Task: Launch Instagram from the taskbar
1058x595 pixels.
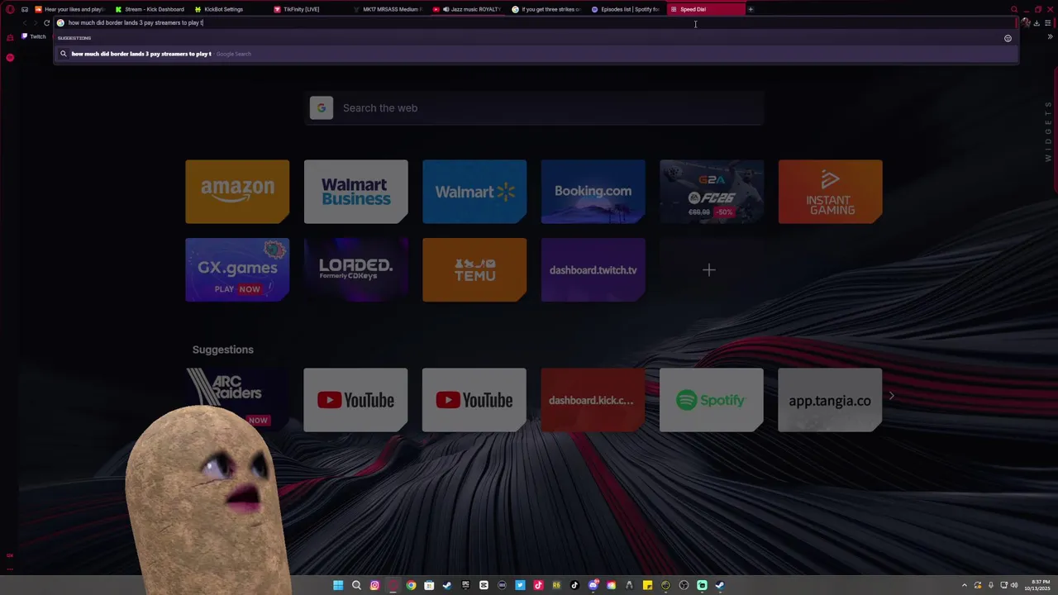Action: pos(374,585)
